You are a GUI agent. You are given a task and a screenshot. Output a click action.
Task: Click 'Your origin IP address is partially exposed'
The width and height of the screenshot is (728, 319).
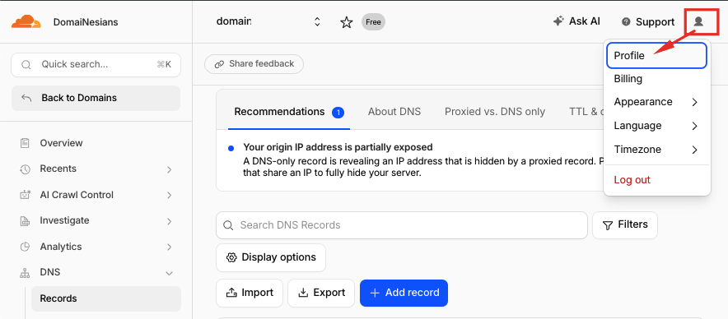338,147
